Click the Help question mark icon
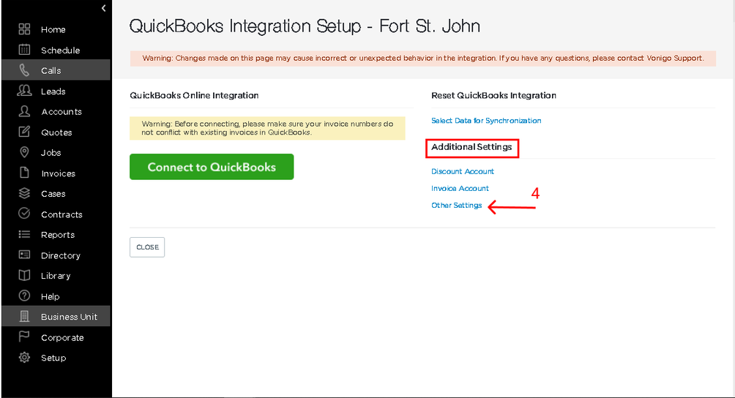The height and width of the screenshot is (398, 735). click(24, 296)
